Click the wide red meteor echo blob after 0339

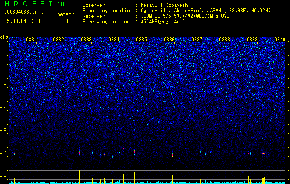[263, 154]
